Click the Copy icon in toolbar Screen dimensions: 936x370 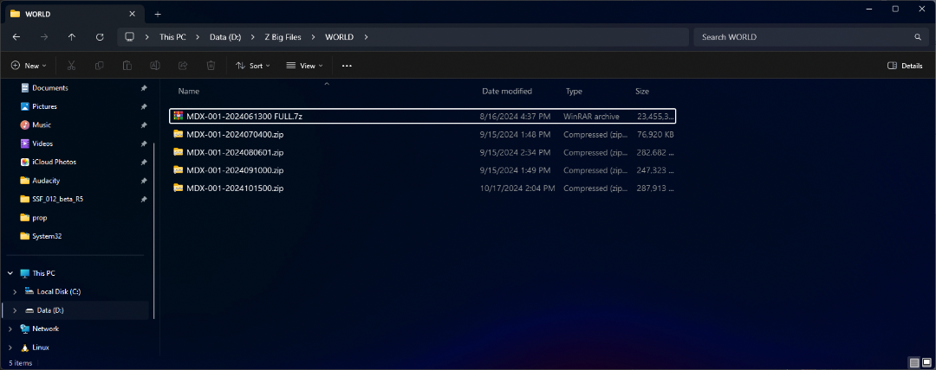[x=100, y=66]
